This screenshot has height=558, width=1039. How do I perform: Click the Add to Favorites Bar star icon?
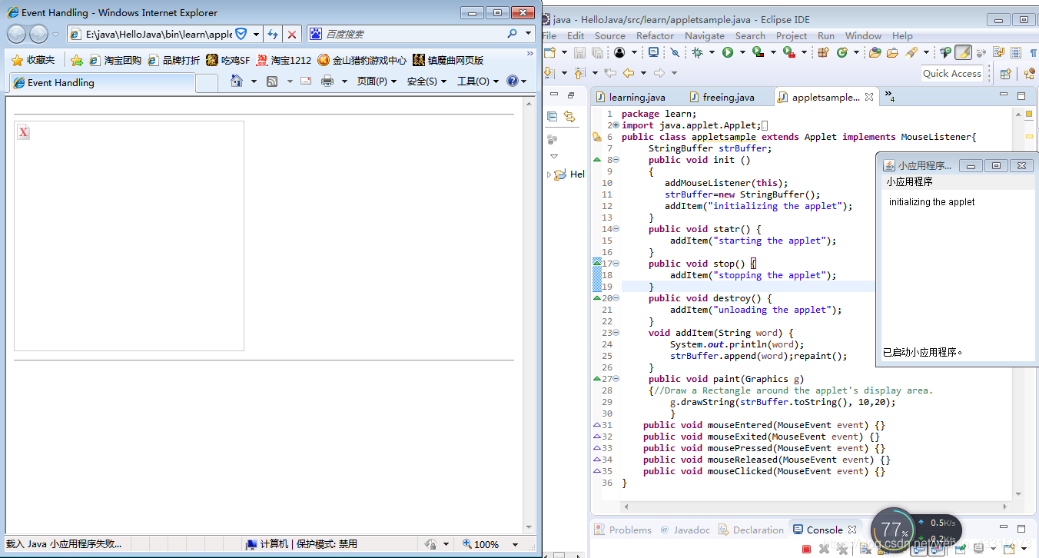pos(77,60)
